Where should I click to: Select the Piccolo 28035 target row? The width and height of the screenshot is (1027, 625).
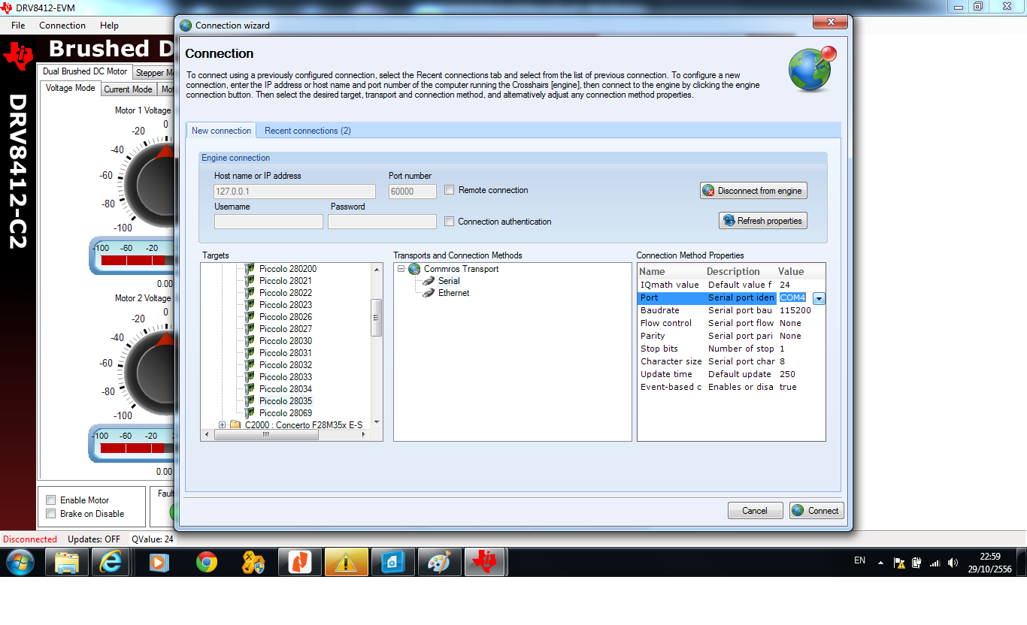click(x=286, y=401)
